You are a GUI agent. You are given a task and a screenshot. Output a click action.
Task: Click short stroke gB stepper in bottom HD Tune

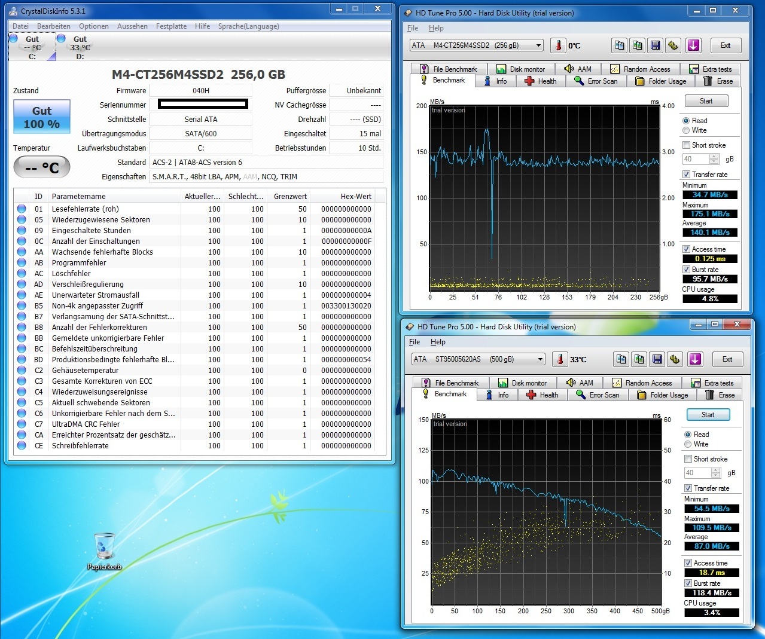715,473
